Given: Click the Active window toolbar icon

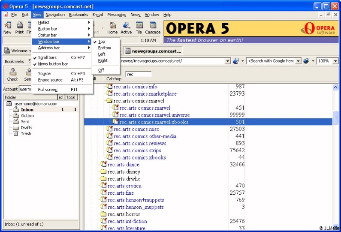Looking at the screenshot, I should point(126,25).
